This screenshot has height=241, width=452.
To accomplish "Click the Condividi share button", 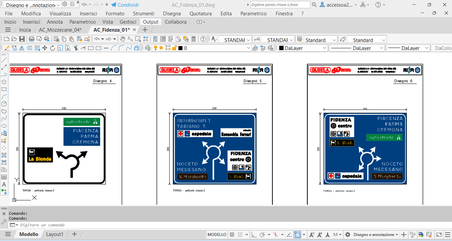I will [125, 5].
